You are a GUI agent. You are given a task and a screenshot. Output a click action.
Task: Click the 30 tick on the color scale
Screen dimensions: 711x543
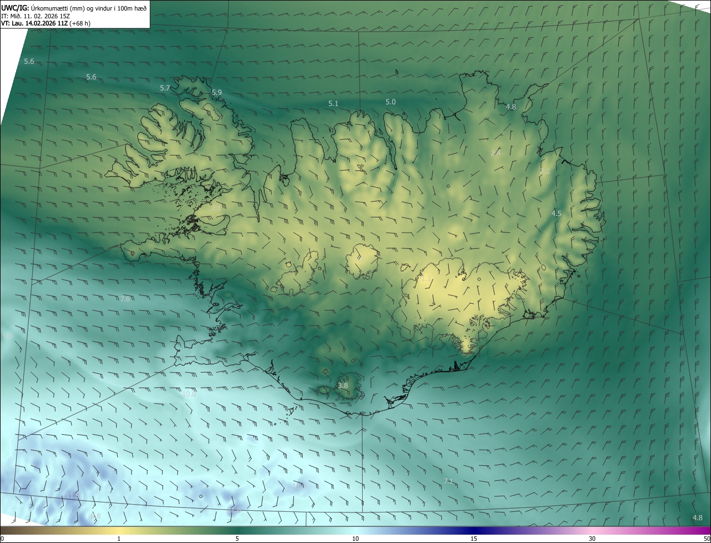click(x=592, y=539)
